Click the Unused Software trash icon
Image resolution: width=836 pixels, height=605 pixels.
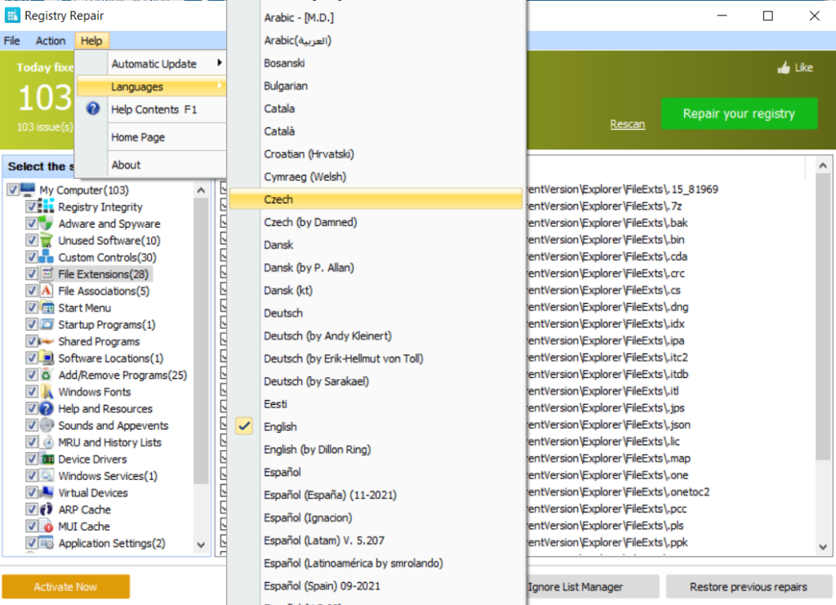[47, 240]
